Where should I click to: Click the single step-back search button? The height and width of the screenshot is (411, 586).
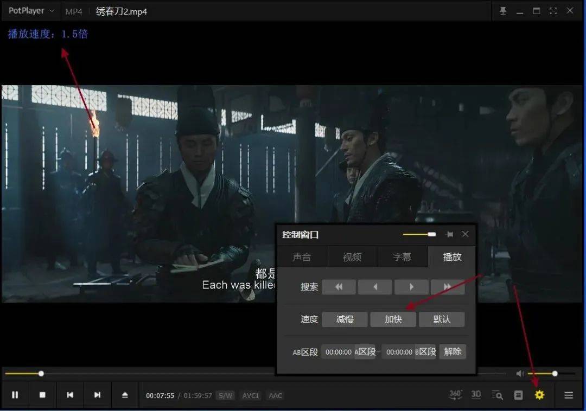375,287
